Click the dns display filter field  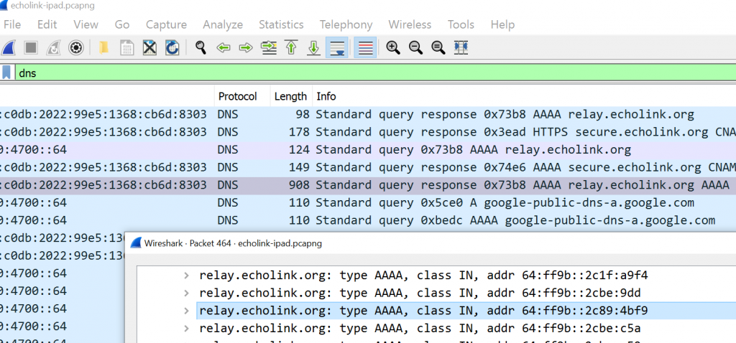[x=374, y=72]
